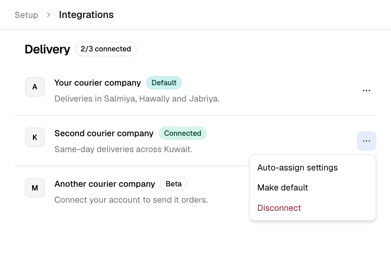This screenshot has height=261, width=391.
Task: Open Auto-assign settings from the menu
Action: point(313,168)
